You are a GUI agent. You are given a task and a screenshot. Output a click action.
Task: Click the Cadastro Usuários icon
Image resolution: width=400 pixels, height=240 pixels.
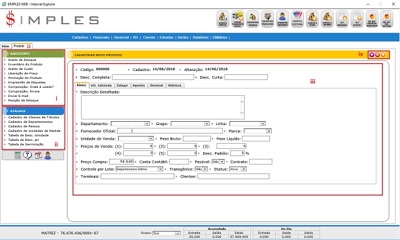point(283,19)
